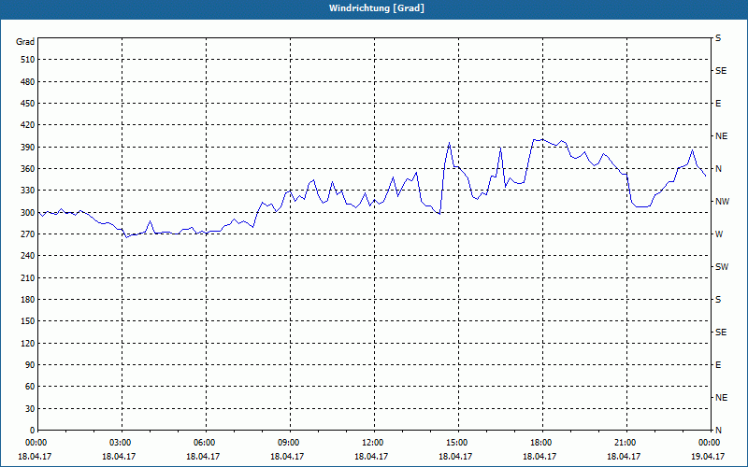
Task: Select the "60" y-axis value
Action: (30, 387)
